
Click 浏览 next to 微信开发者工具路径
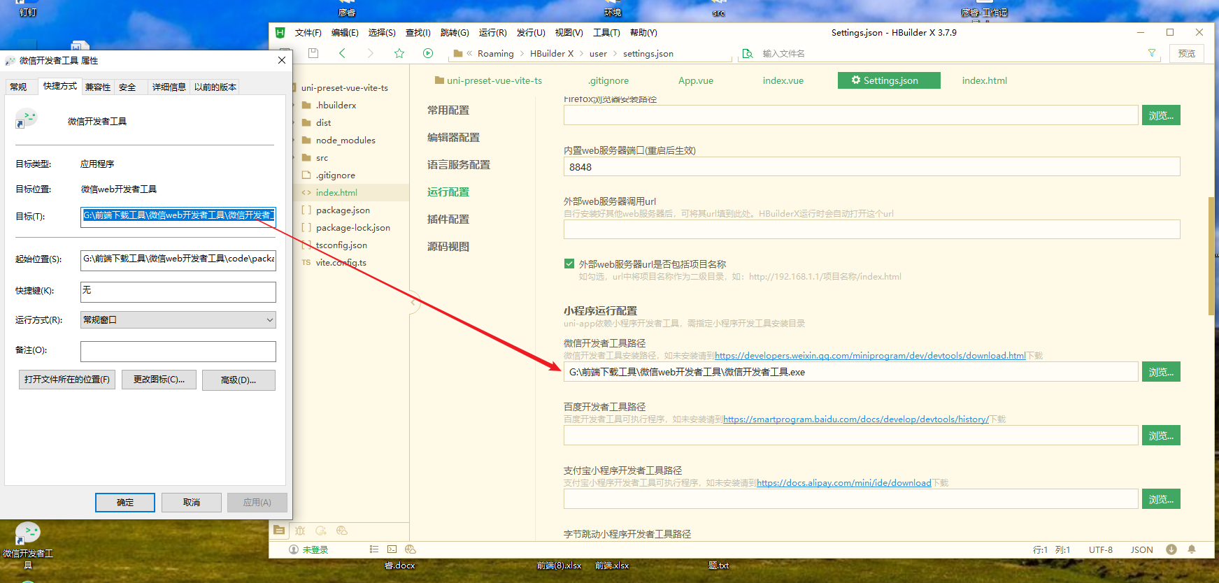click(1161, 372)
